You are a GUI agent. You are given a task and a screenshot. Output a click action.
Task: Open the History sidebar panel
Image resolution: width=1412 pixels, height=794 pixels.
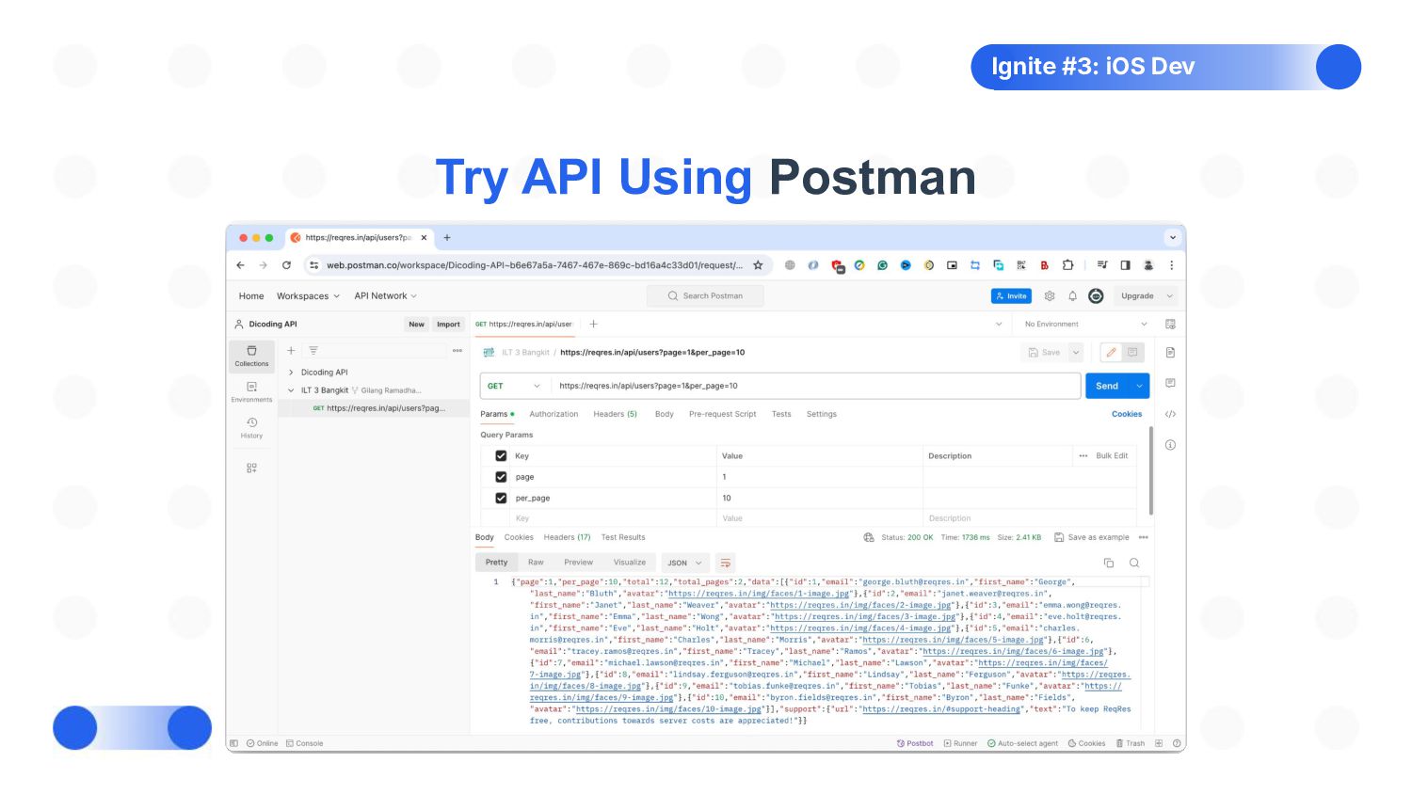251,428
